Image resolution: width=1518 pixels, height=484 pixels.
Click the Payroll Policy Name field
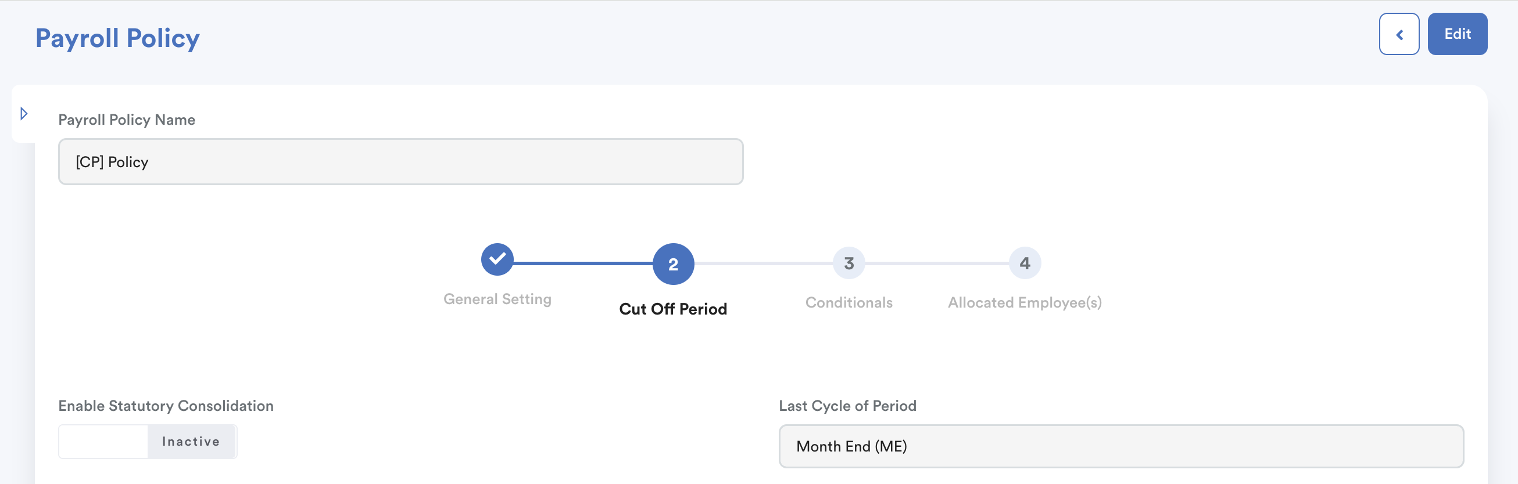(400, 162)
